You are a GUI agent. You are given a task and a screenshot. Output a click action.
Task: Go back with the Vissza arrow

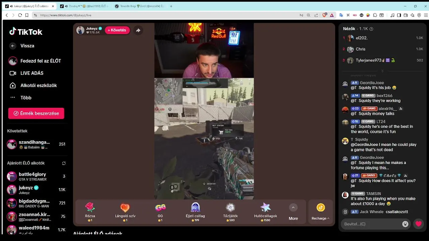coord(13,46)
